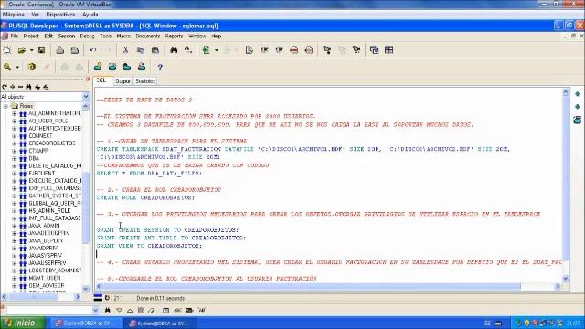585x329 pixels.
Task: Click the minus icon in the object browser toolbar
Action: coord(20,87)
